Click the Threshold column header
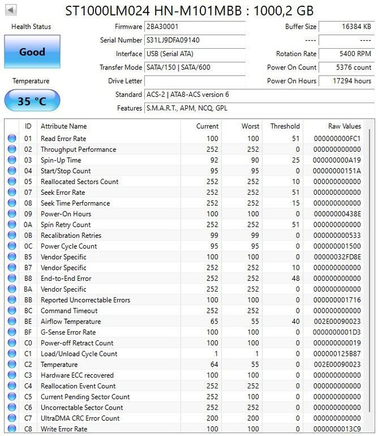The width and height of the screenshot is (378, 436). pos(285,126)
